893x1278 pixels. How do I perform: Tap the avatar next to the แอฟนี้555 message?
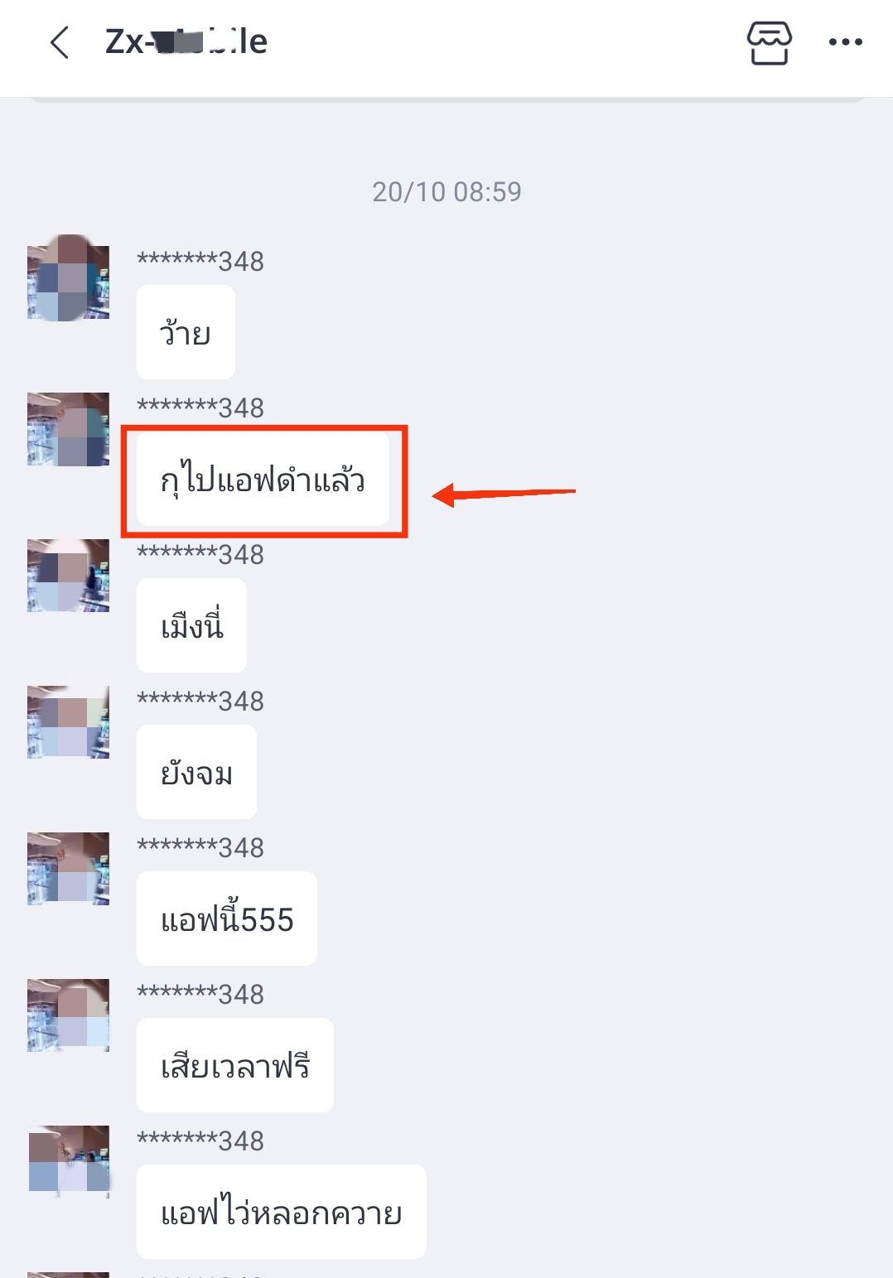[x=68, y=869]
